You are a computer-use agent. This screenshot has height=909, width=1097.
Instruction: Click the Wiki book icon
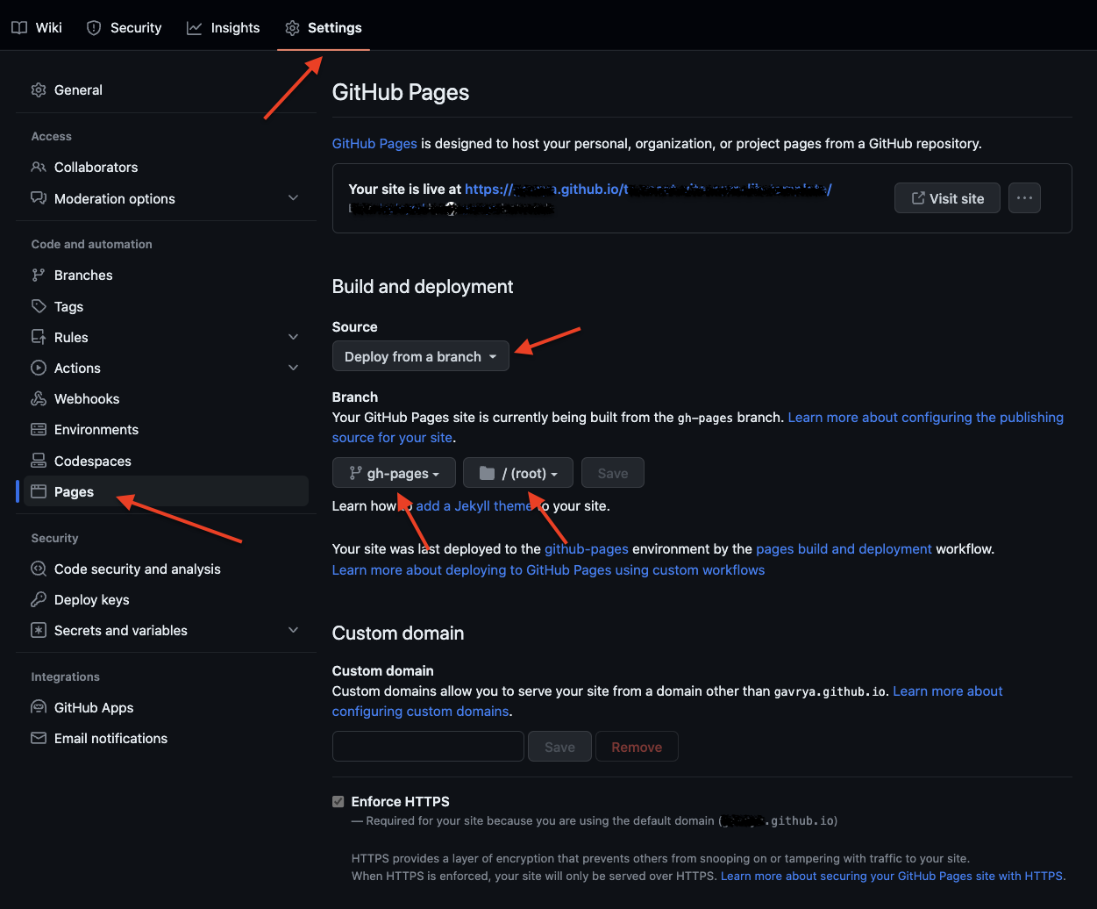tap(19, 28)
